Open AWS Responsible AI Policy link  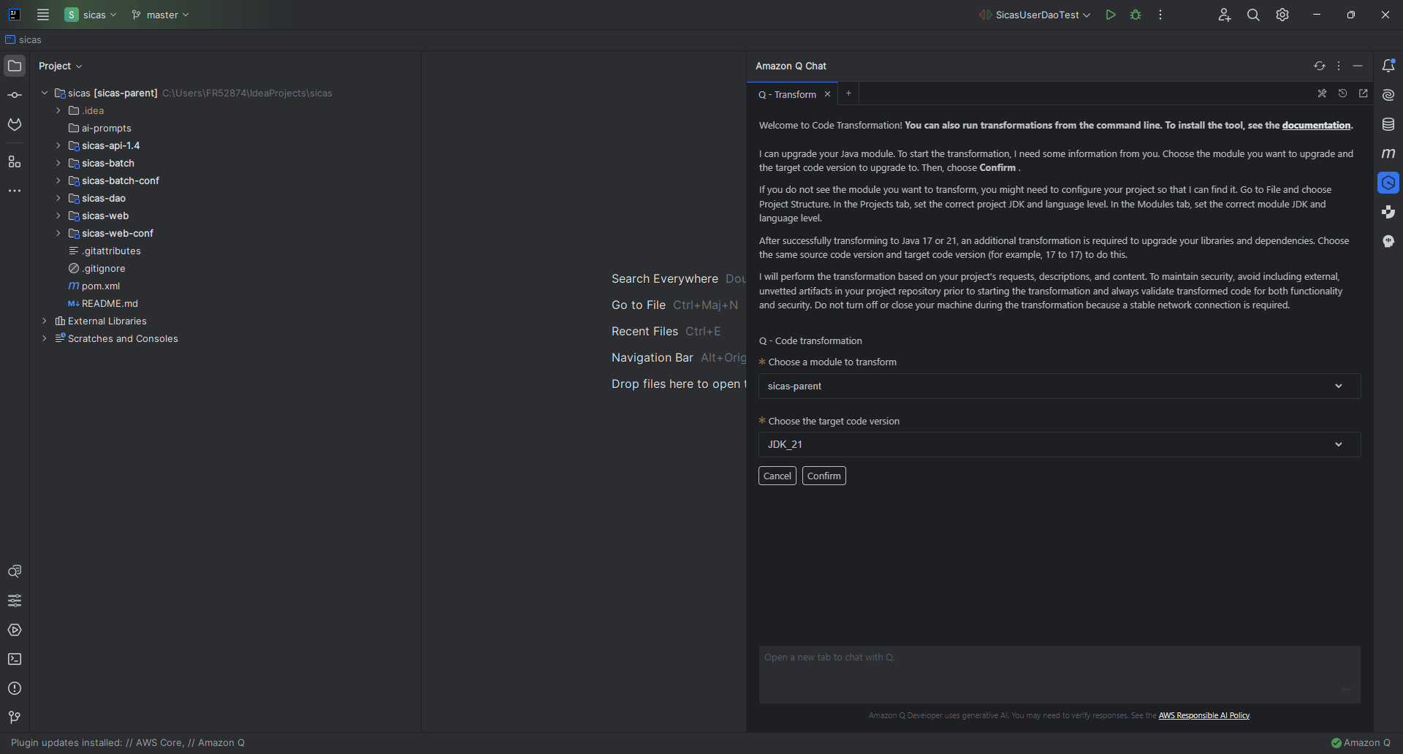tap(1204, 715)
